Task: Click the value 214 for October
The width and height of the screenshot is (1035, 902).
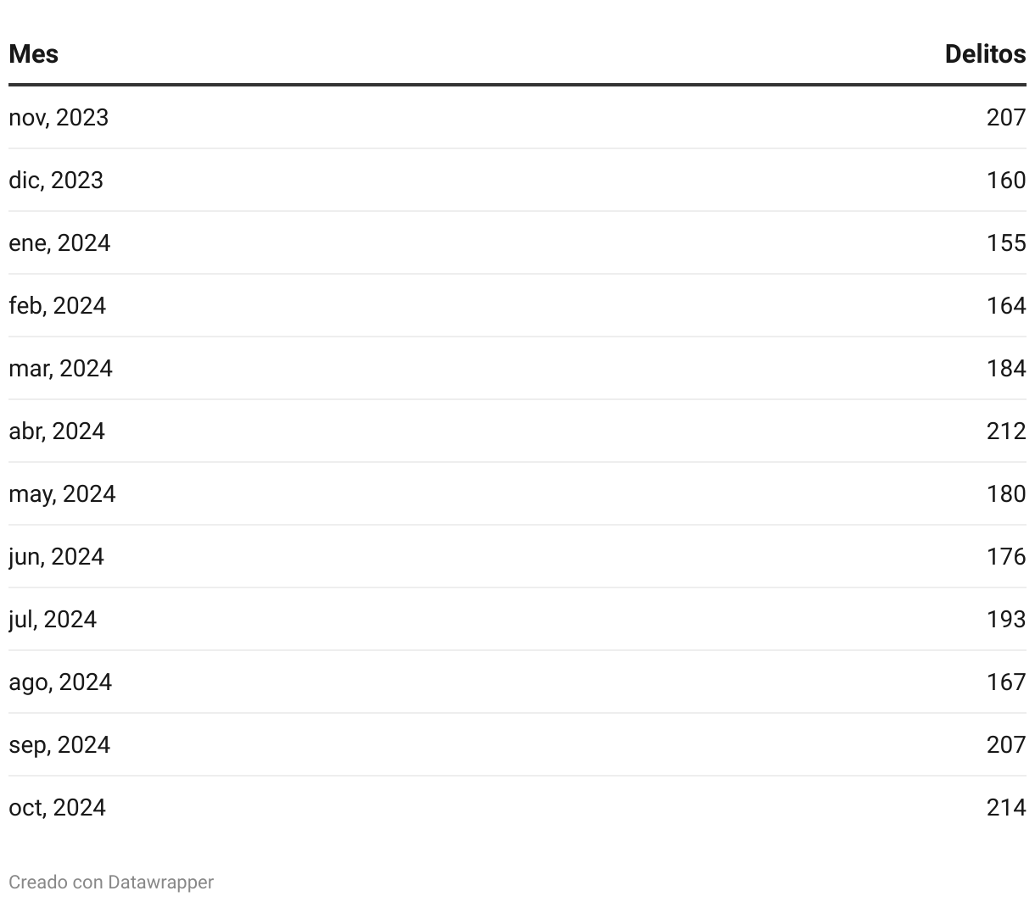Action: click(x=1006, y=808)
